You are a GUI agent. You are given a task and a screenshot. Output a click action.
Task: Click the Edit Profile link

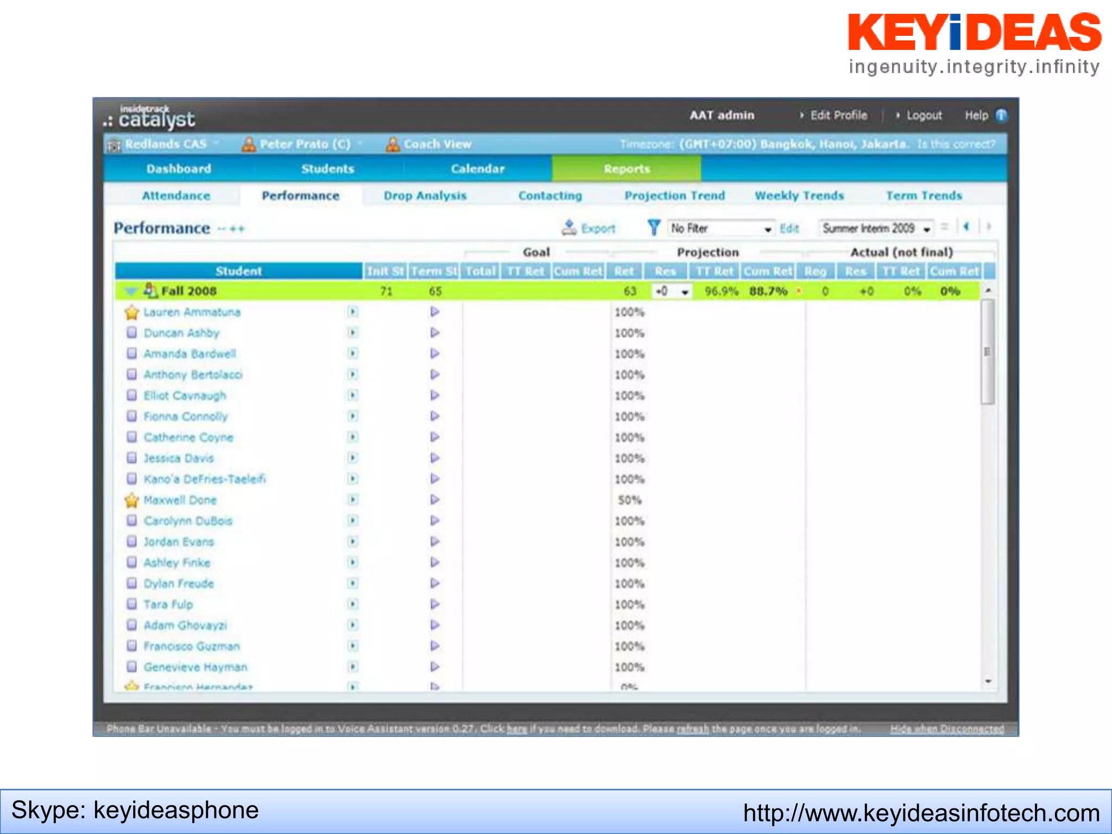pos(838,115)
